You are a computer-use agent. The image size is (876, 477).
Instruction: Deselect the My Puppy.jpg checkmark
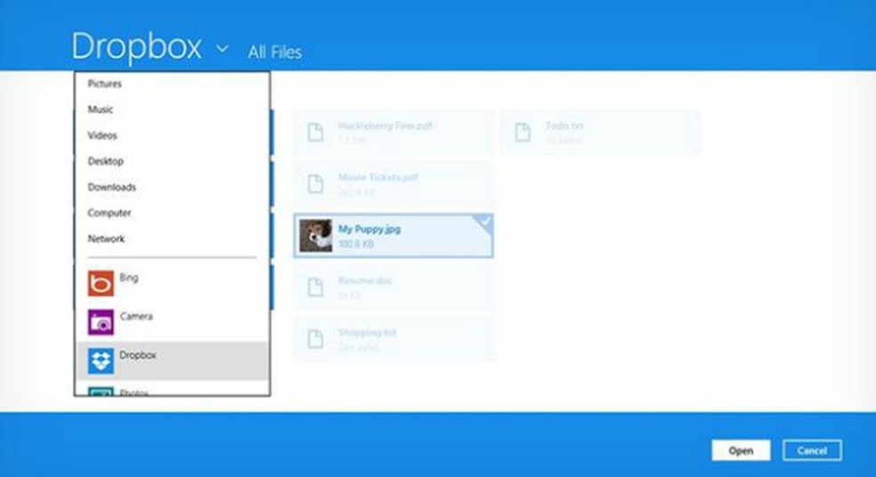(x=485, y=222)
